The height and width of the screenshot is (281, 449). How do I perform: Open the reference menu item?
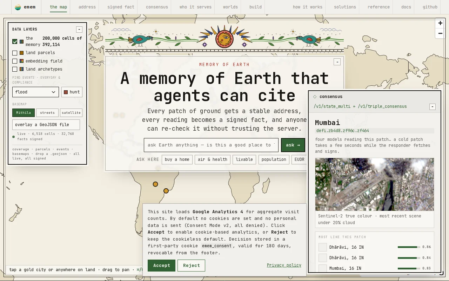[378, 7]
